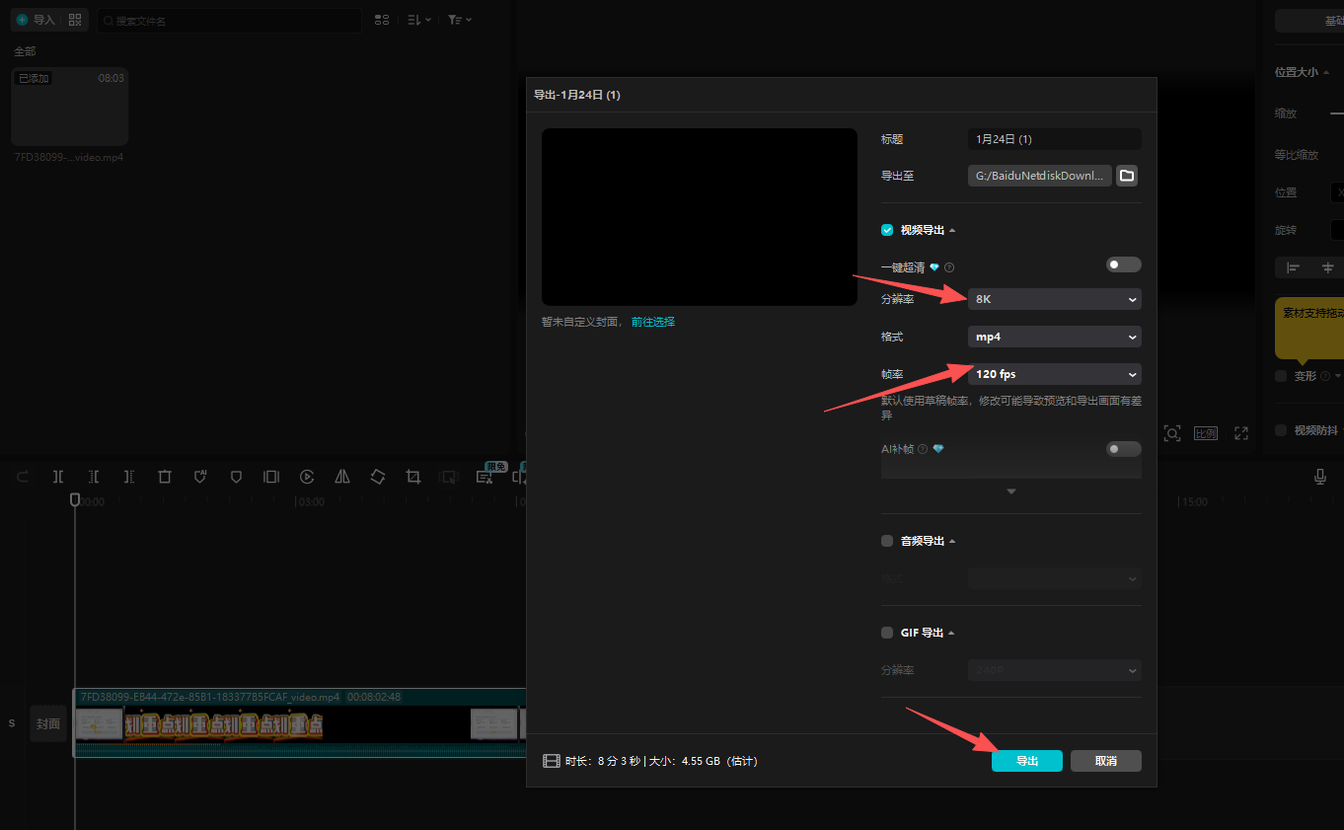The height and width of the screenshot is (830, 1344).
Task: Click the rotate icon in timeline toolbar
Action: (x=378, y=477)
